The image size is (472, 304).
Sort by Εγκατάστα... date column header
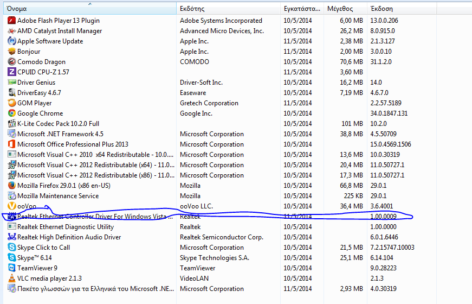click(x=302, y=9)
